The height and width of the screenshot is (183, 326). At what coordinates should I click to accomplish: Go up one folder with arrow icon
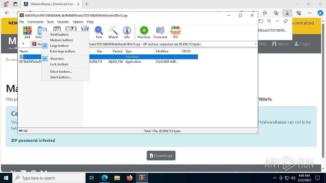[23, 44]
